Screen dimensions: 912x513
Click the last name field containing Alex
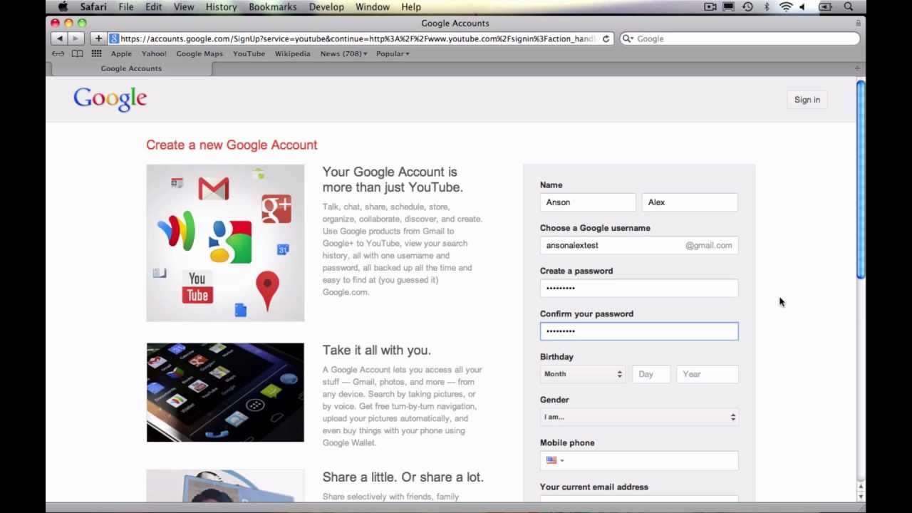click(690, 202)
